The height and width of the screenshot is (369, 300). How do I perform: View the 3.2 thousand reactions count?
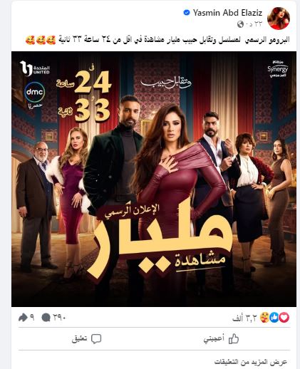[245, 318]
